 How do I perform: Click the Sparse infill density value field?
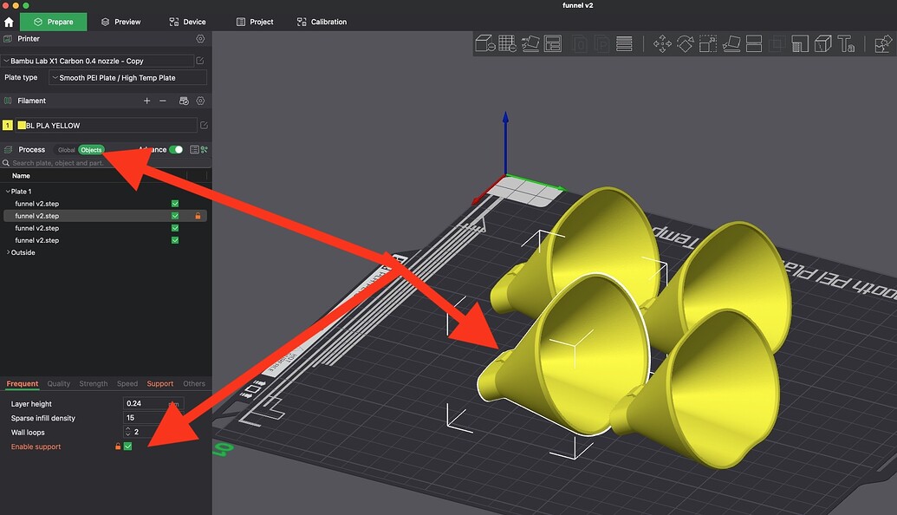153,418
